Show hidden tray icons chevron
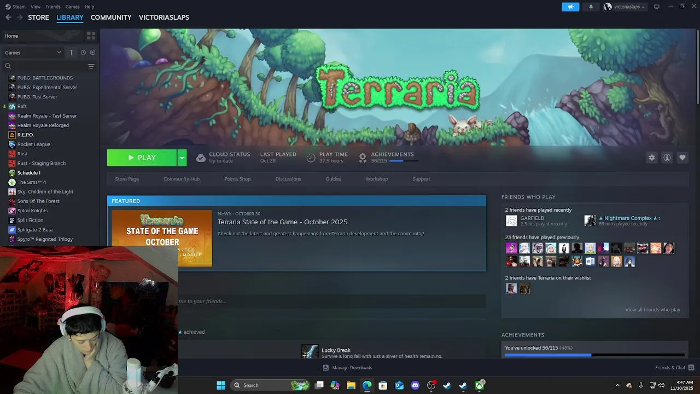This screenshot has width=700, height=394. [x=617, y=385]
